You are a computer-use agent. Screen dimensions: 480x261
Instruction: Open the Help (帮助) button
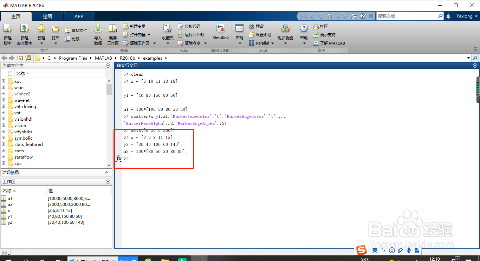(304, 34)
